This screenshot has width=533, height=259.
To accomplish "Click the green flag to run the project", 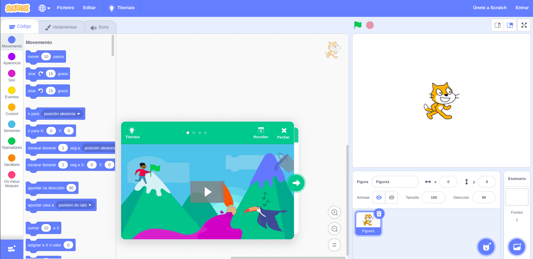I will (358, 25).
